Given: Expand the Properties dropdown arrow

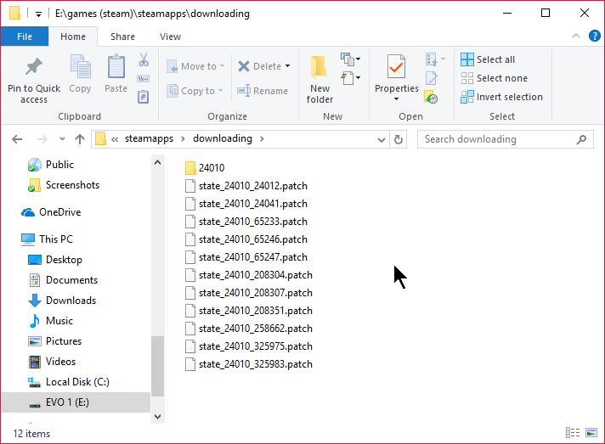Looking at the screenshot, I should (x=396, y=99).
